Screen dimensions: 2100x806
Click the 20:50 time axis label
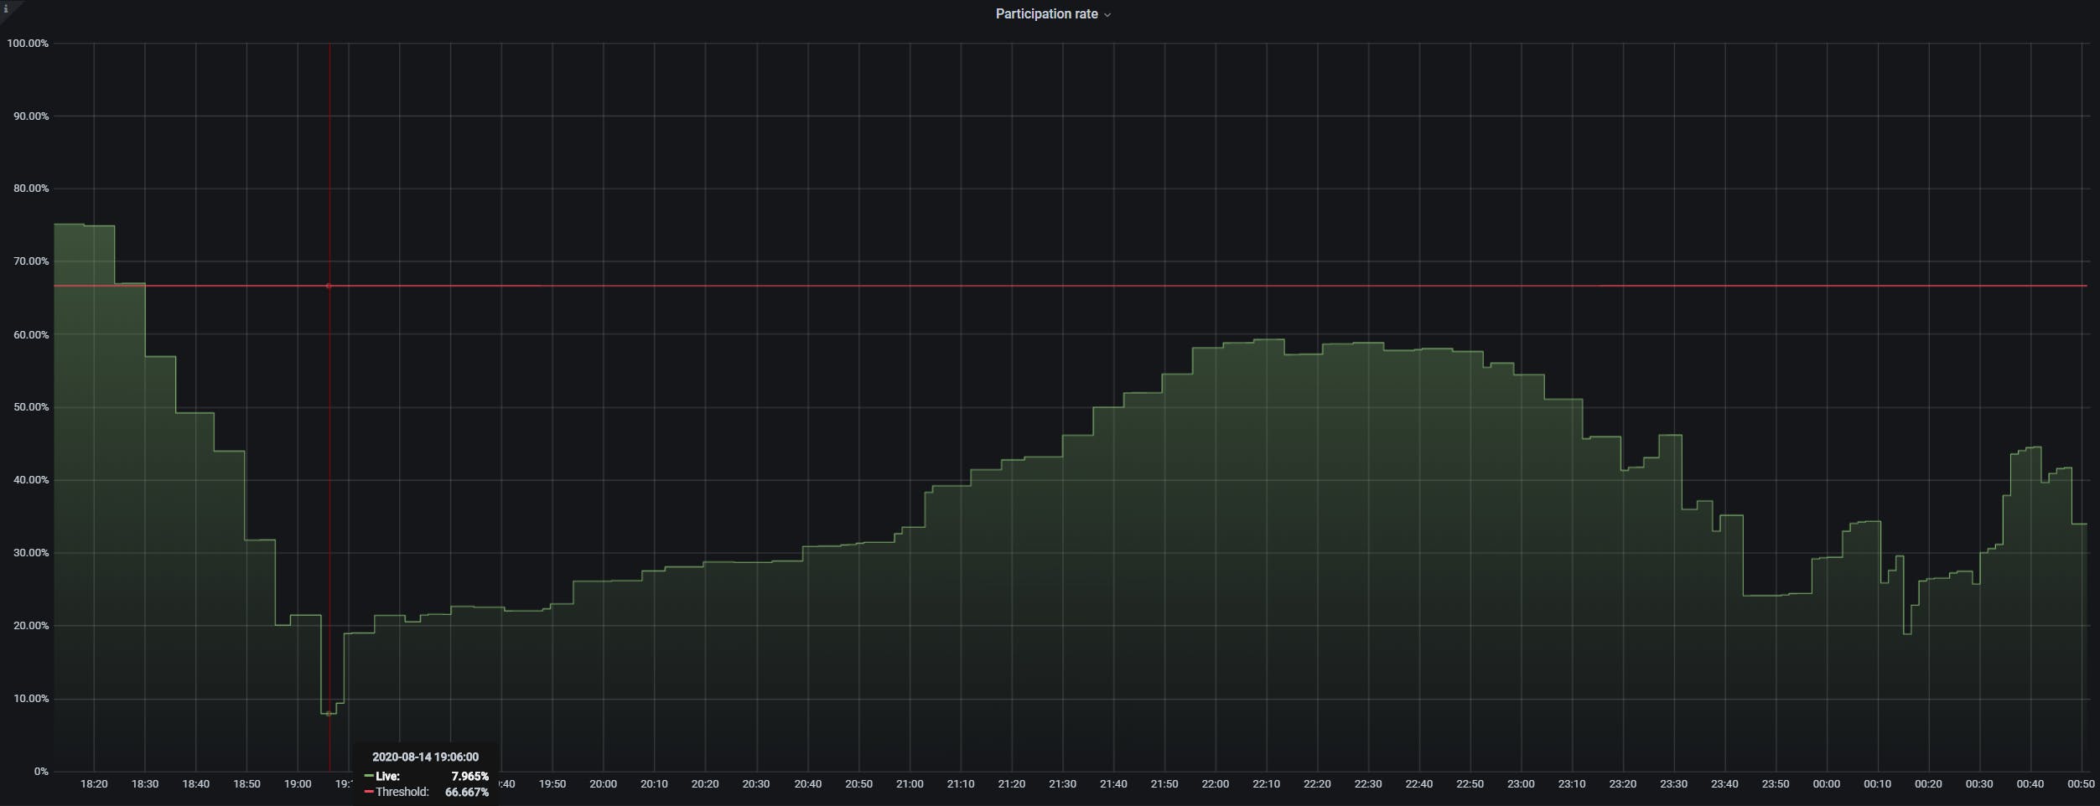859,784
